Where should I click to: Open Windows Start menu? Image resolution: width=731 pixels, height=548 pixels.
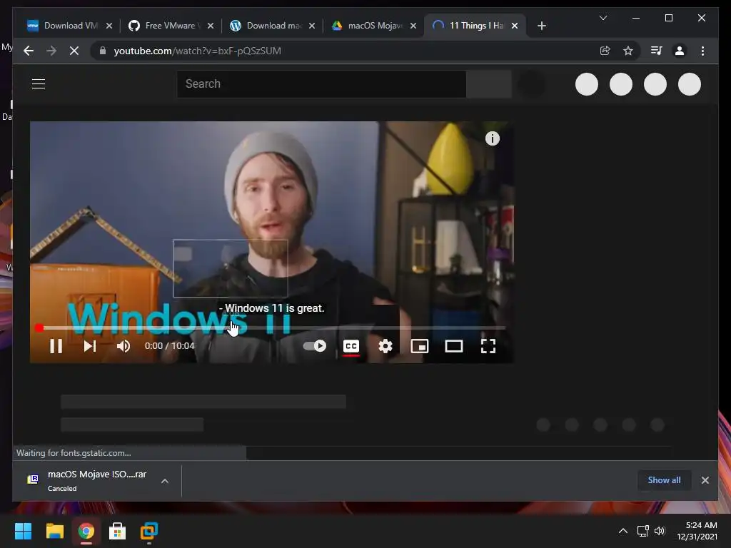click(23, 531)
